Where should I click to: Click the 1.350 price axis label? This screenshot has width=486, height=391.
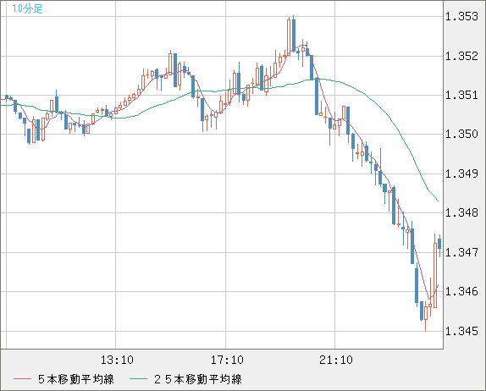(461, 135)
